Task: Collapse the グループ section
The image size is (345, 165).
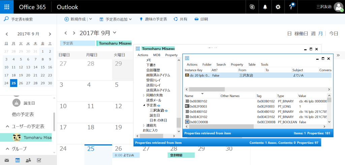Action: [x=7, y=149]
